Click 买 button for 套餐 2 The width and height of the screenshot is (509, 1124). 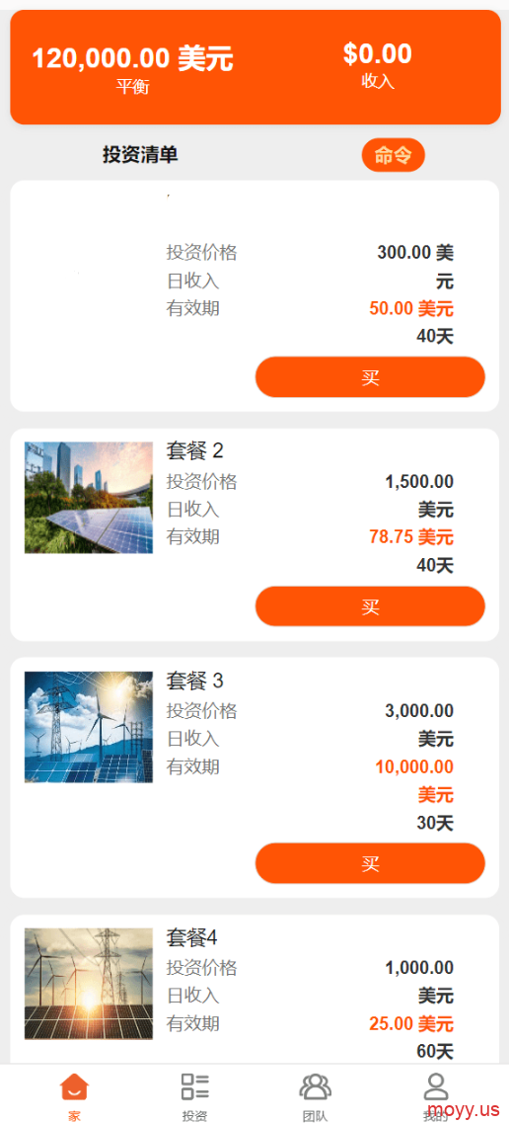(370, 606)
